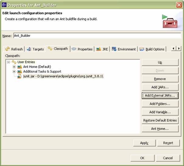The image size is (184, 166).
Task: Click the Refresh tab icon
Action: (7, 49)
